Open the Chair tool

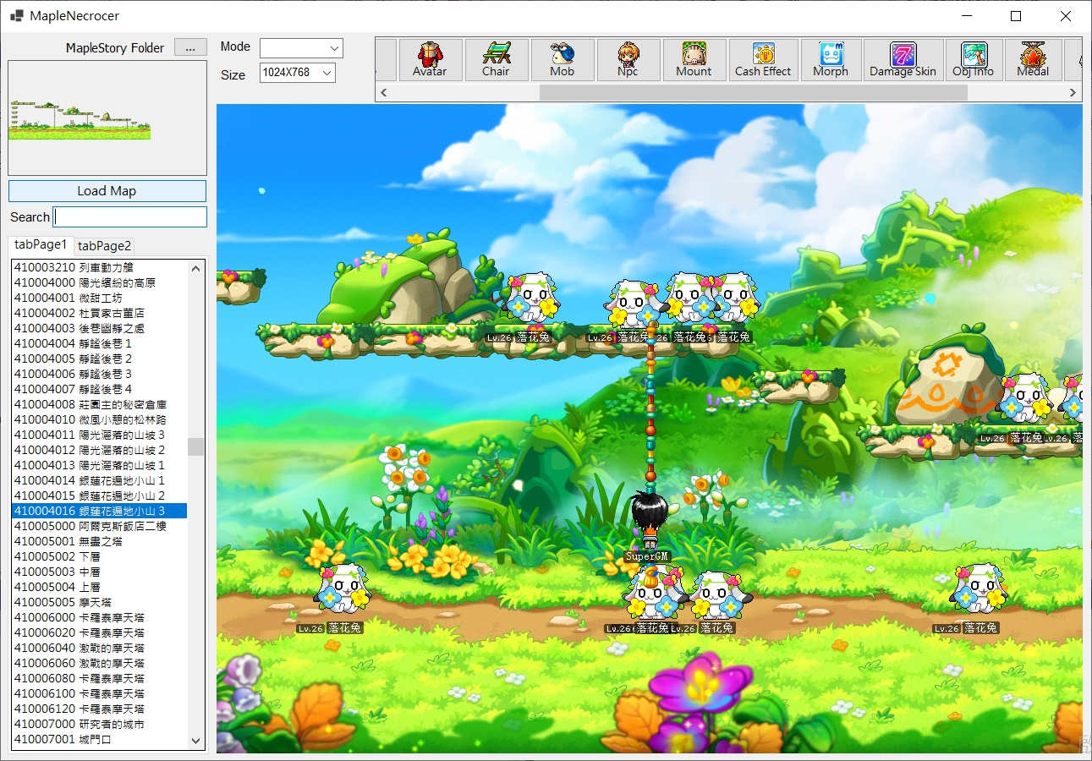point(497,60)
